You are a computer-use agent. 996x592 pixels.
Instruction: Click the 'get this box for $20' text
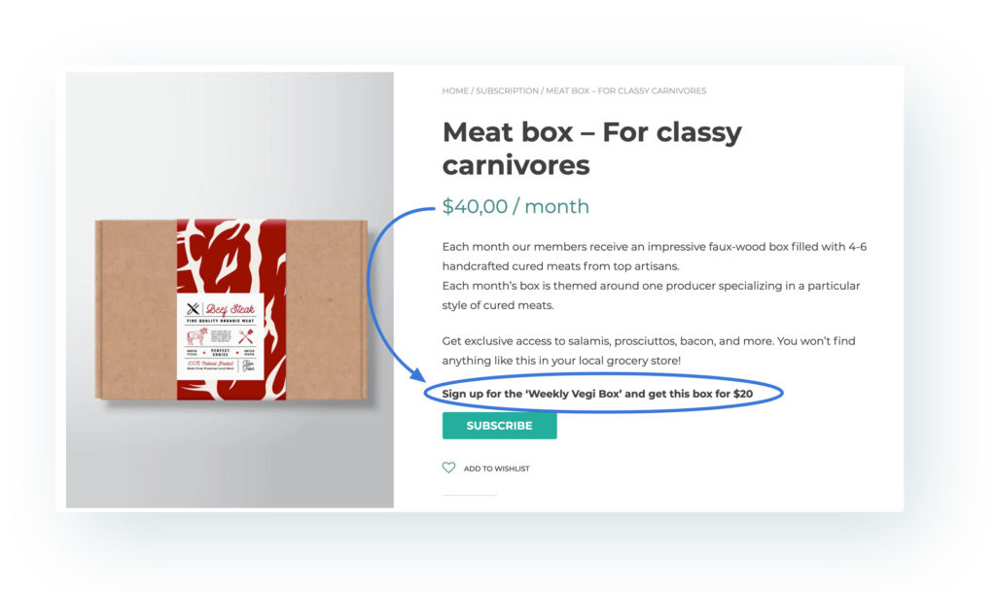700,394
